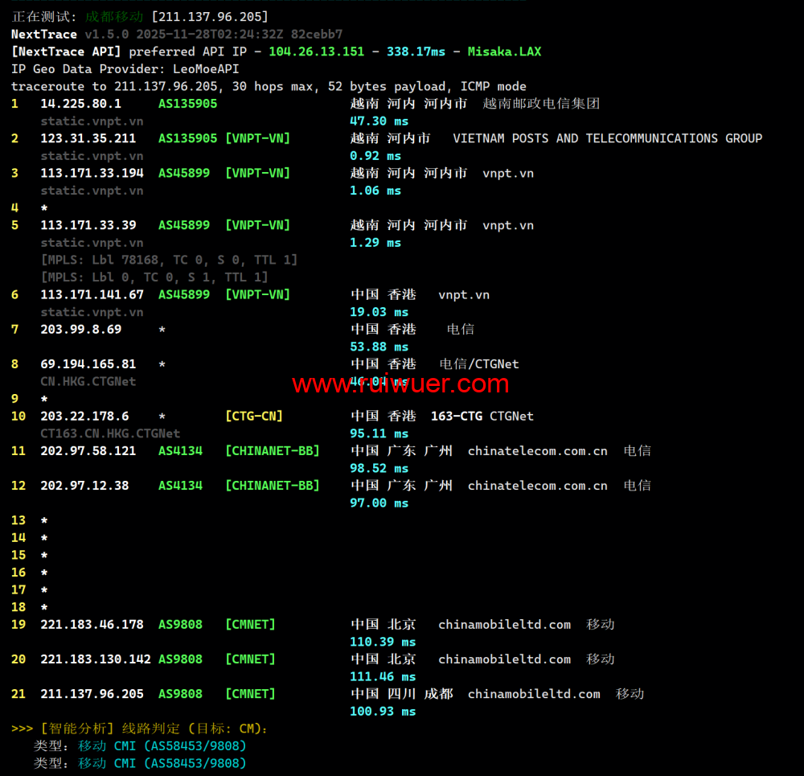Click hop 12 IP 202.97.12.38
Image resolution: width=804 pixels, height=776 pixels.
tap(84, 486)
